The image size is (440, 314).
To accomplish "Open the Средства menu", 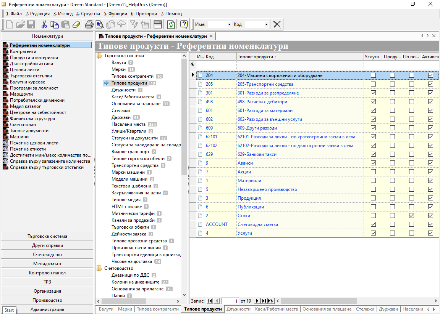I will coord(88,14).
